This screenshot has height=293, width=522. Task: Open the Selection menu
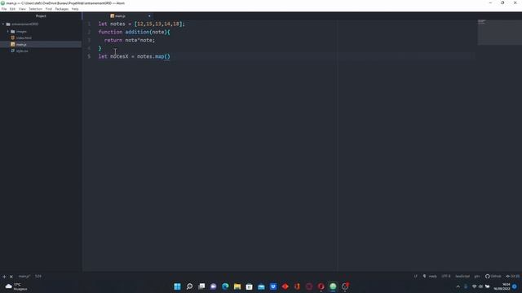[35, 9]
